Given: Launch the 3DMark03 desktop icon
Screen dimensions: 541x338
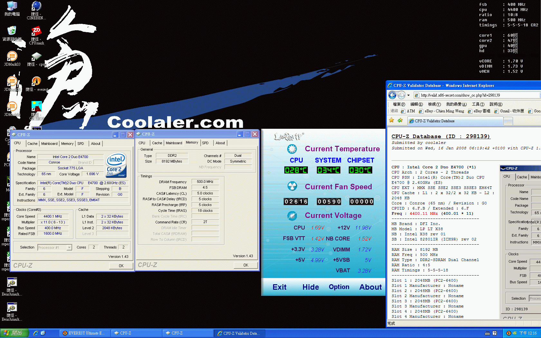Looking at the screenshot, I should coord(12,59).
